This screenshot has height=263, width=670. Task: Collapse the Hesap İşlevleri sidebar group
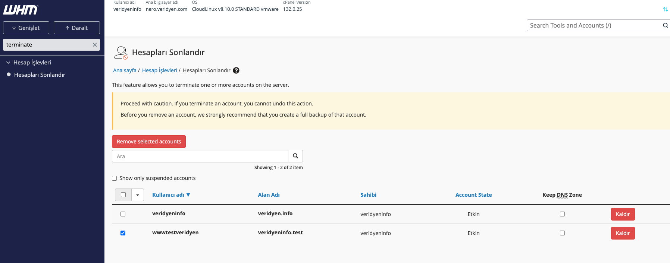8,63
